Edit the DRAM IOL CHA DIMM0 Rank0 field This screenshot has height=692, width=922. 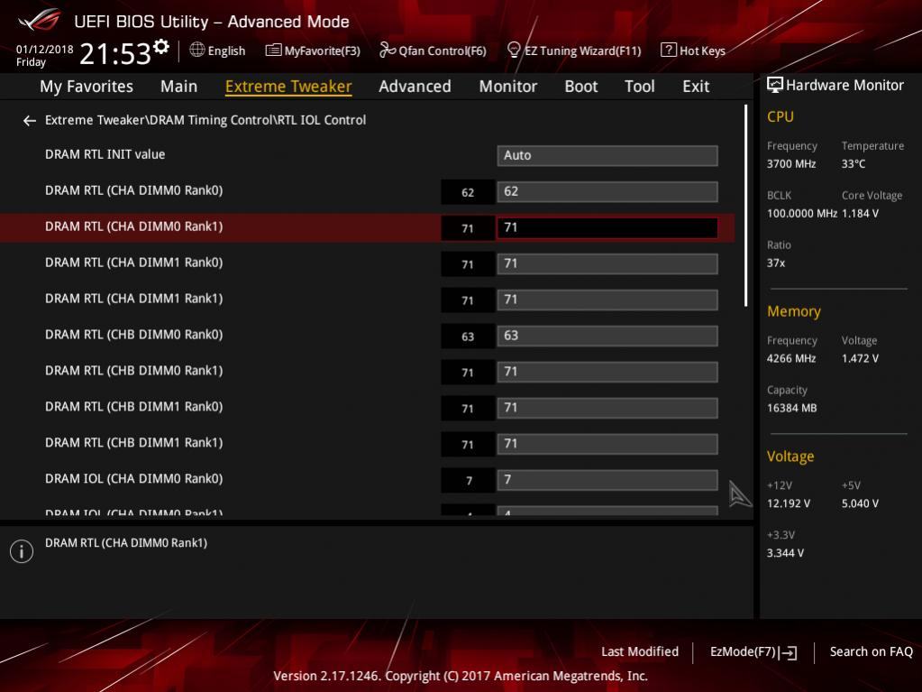pos(607,480)
